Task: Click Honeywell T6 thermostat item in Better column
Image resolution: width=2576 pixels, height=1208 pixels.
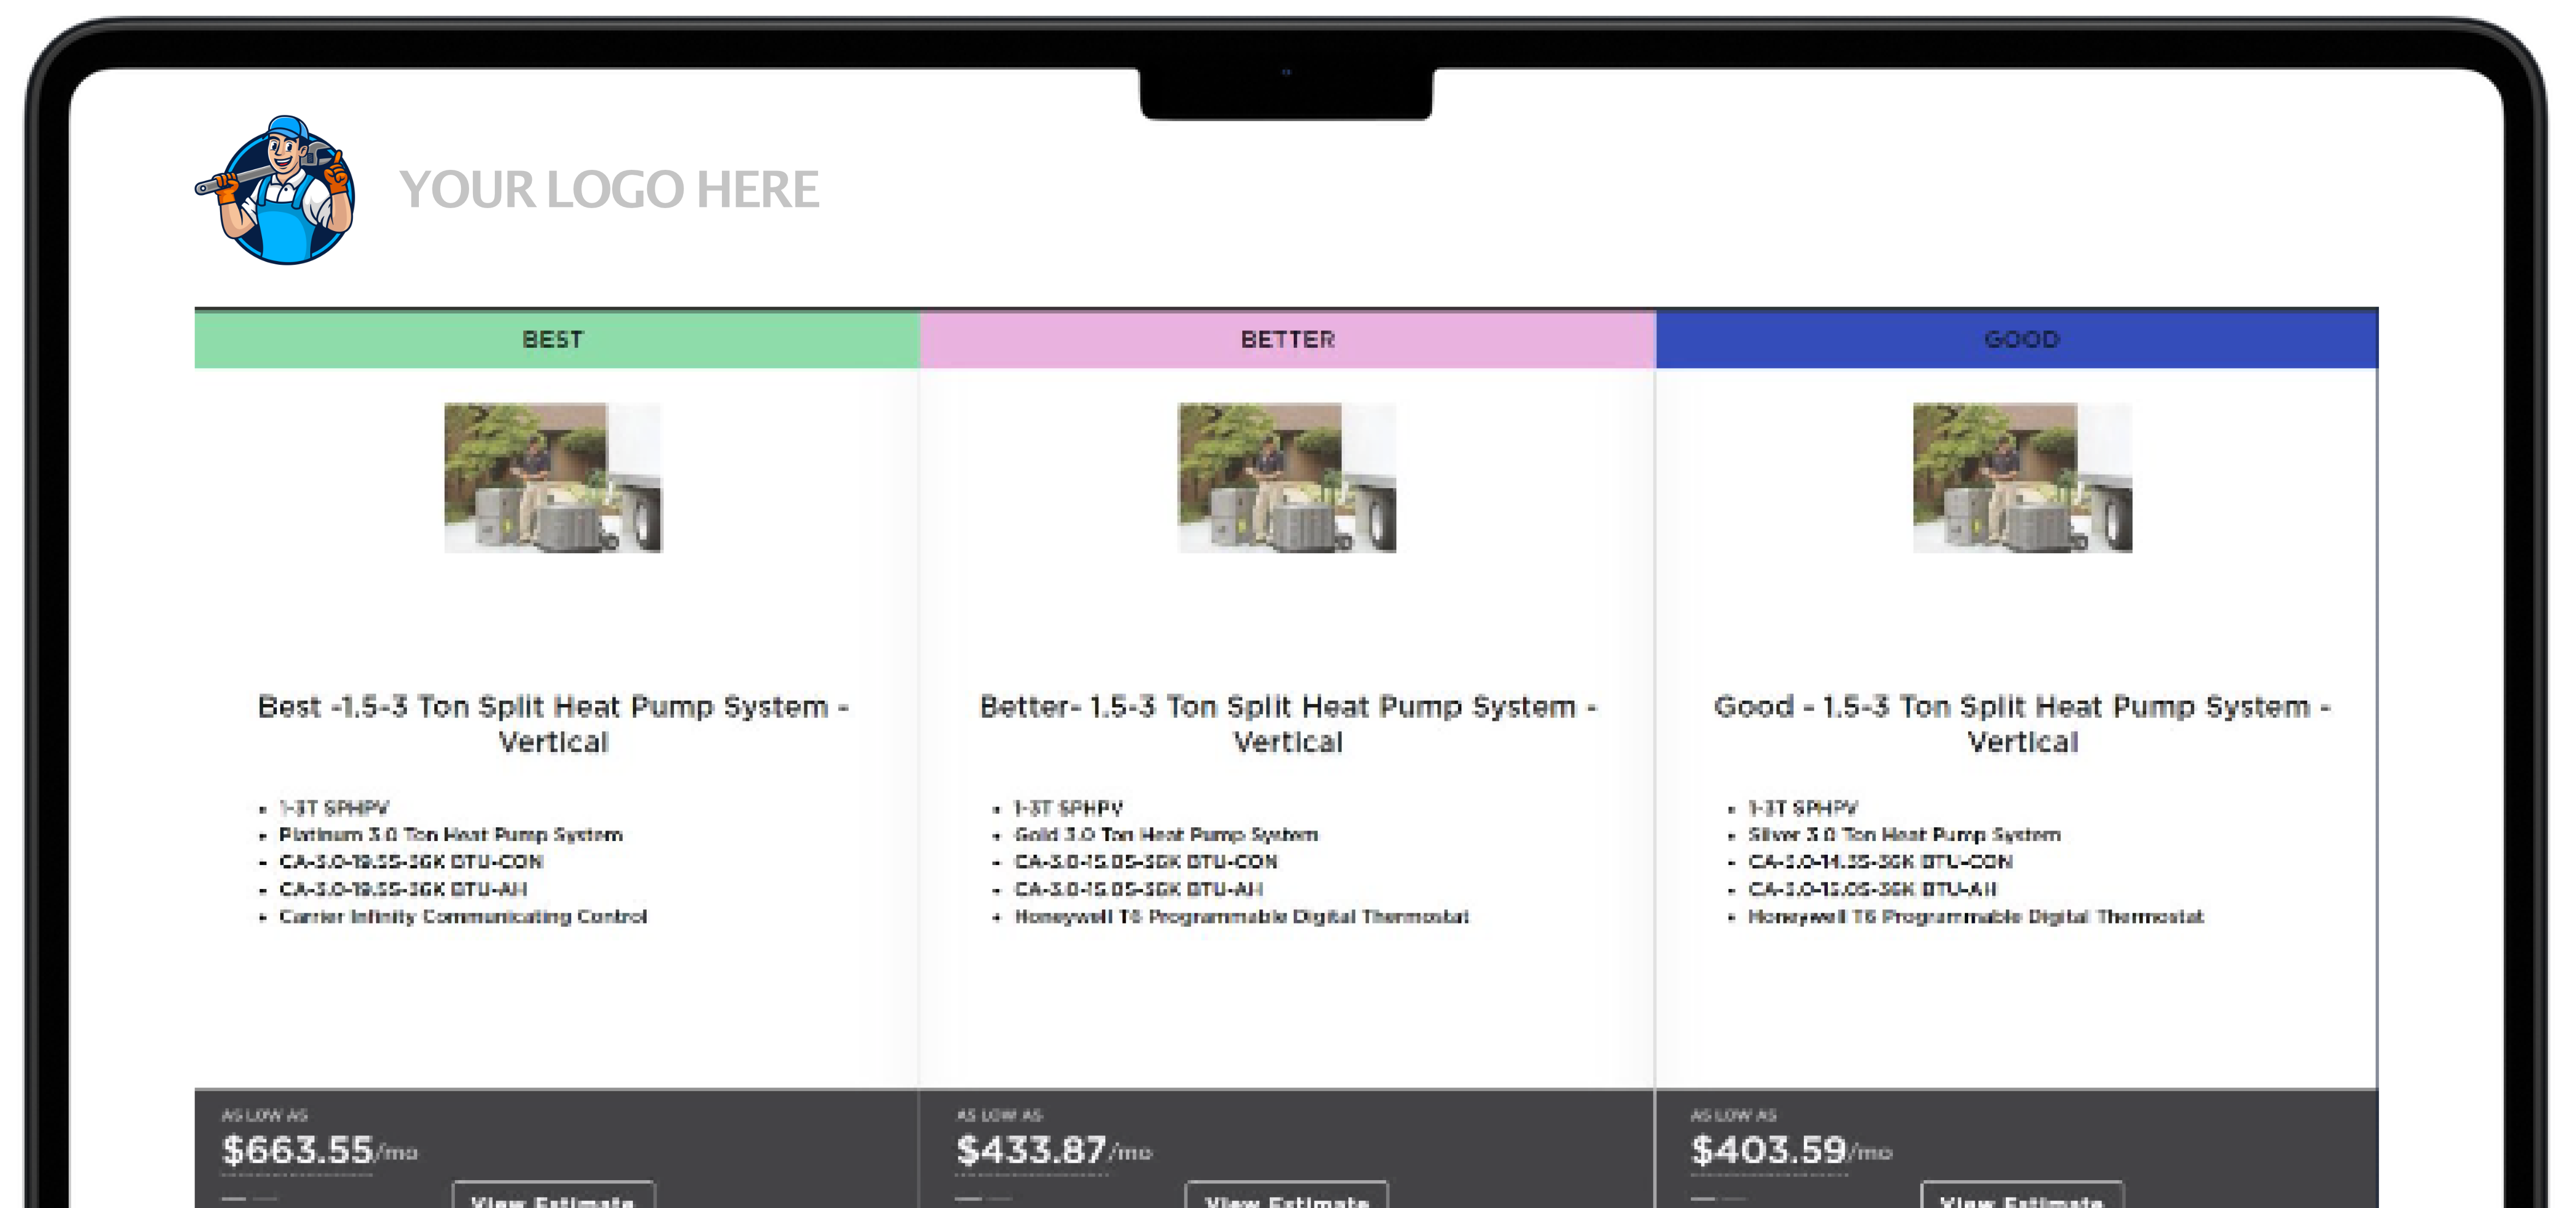Action: tap(1241, 917)
